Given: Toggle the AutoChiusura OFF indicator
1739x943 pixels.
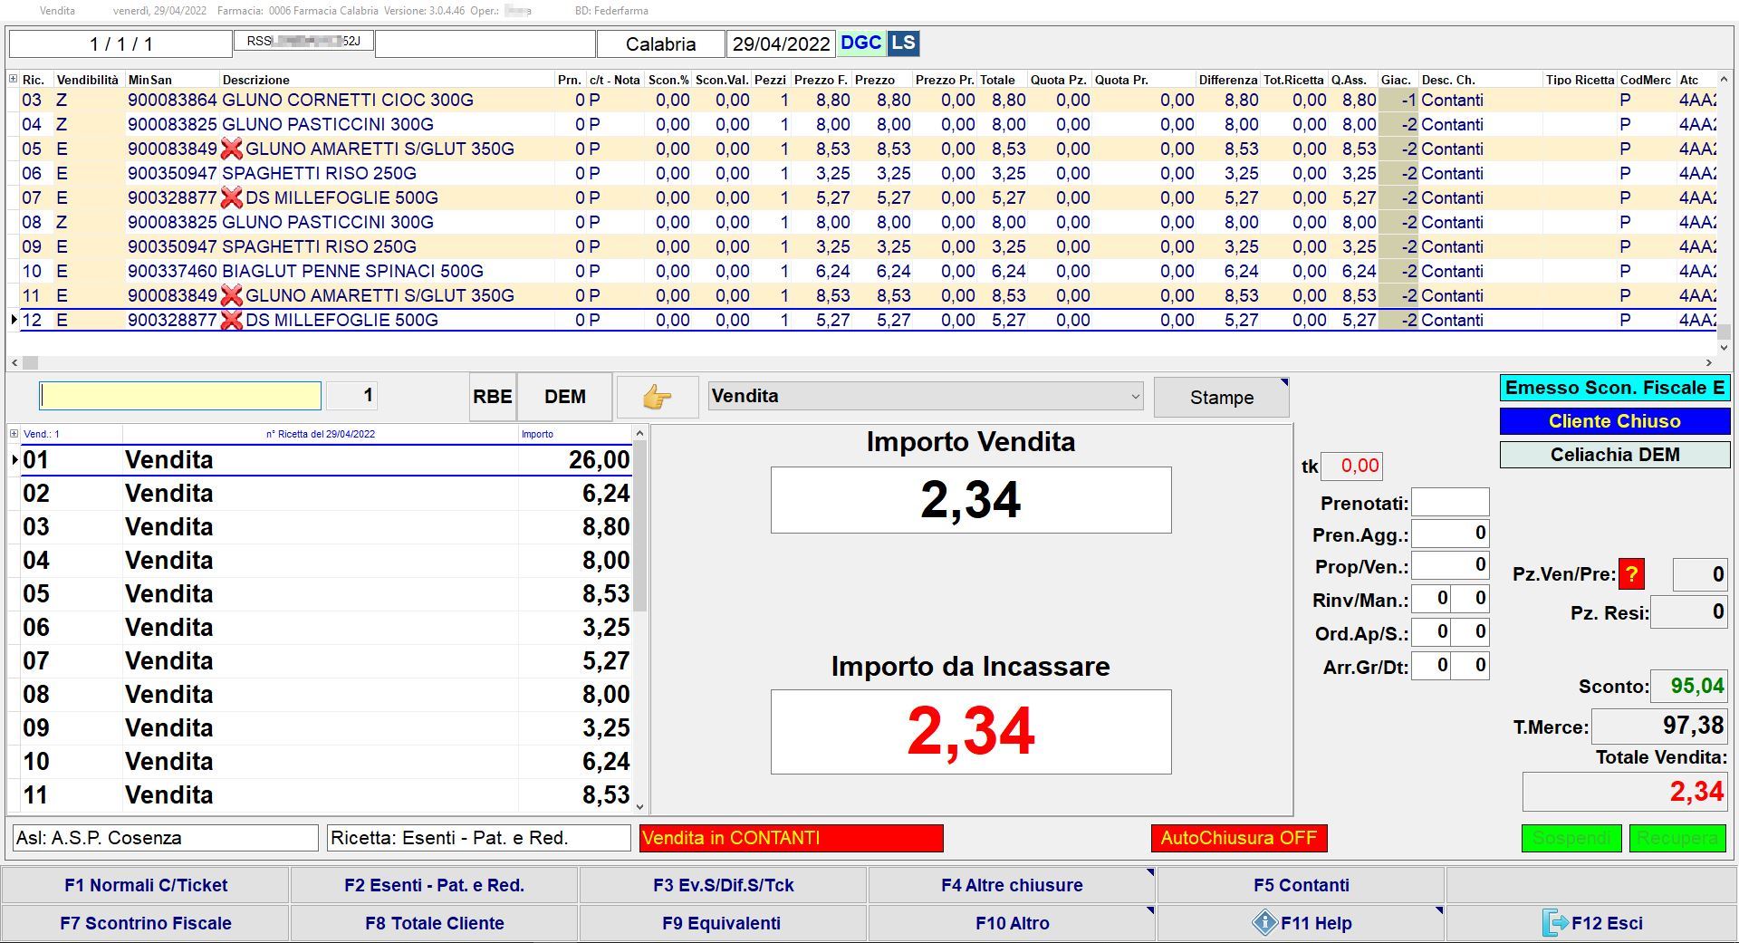Looking at the screenshot, I should coord(1238,838).
